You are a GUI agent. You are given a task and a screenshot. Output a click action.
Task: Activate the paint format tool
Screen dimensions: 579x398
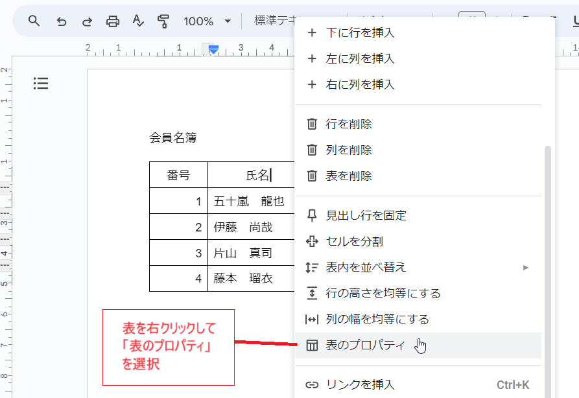click(163, 21)
